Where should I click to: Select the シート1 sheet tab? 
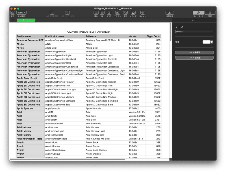click(26, 20)
